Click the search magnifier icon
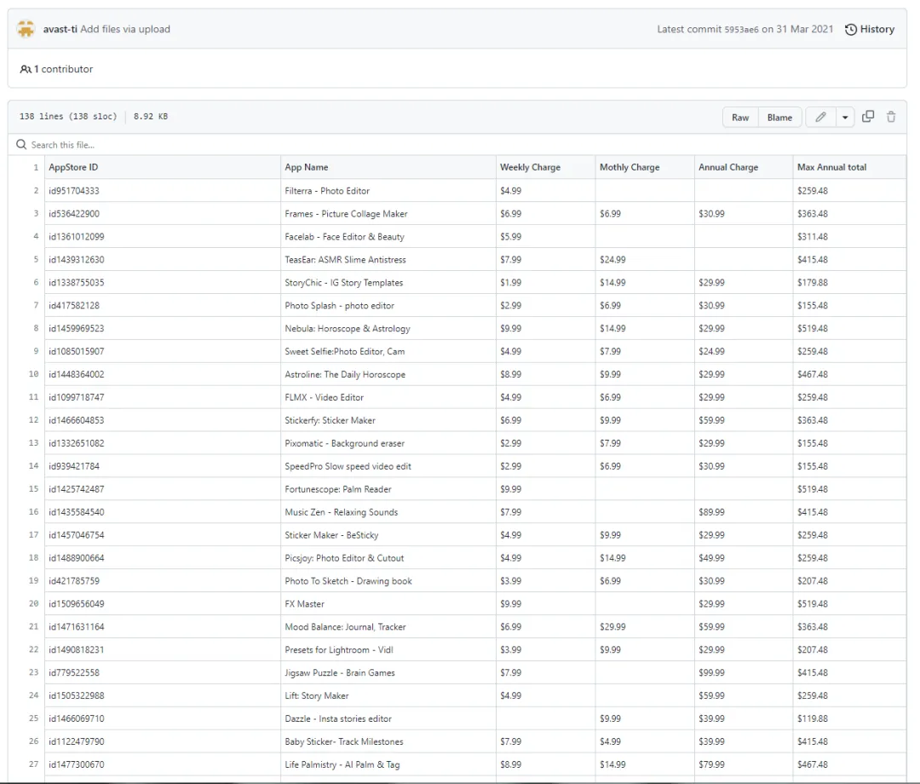The image size is (920, 784). click(x=21, y=144)
